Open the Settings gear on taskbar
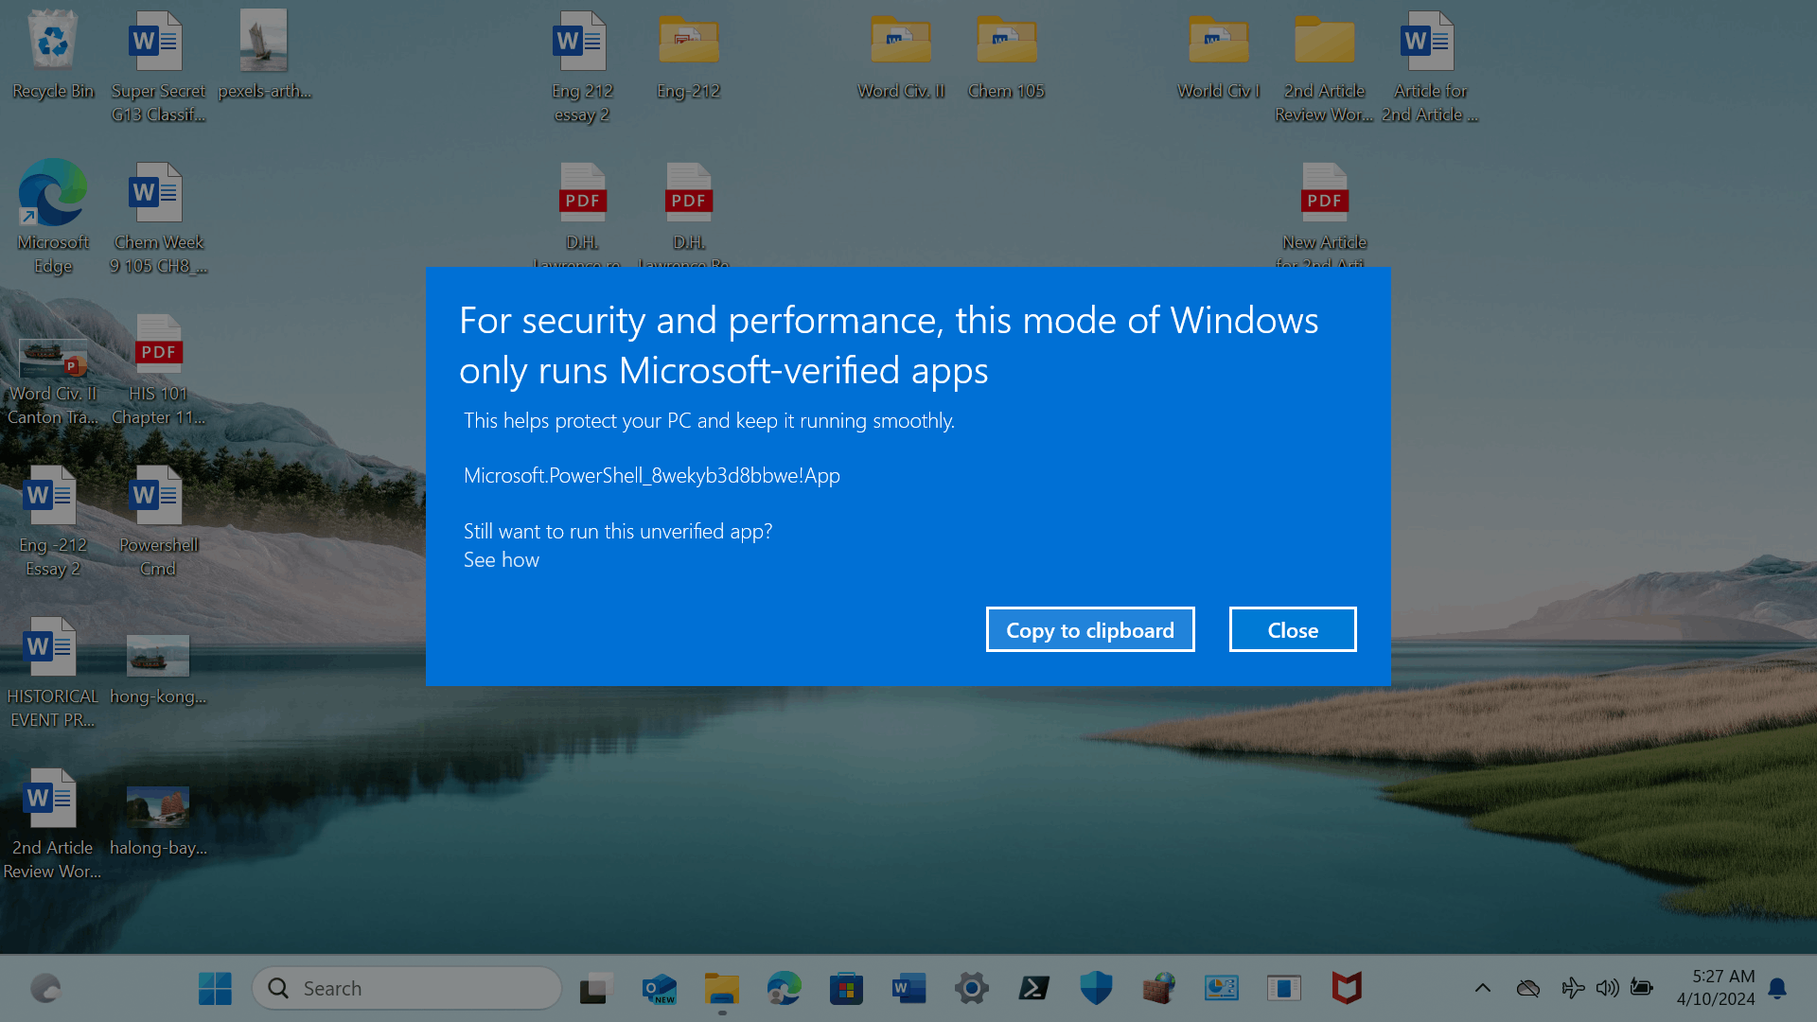Screen dimensions: 1817x1022 tap(971, 989)
